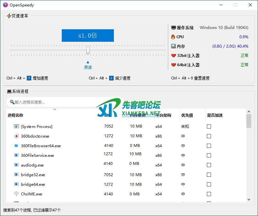Click the 360FileBrowser64.exe folder icon
This screenshot has width=258, height=216.
(16, 146)
